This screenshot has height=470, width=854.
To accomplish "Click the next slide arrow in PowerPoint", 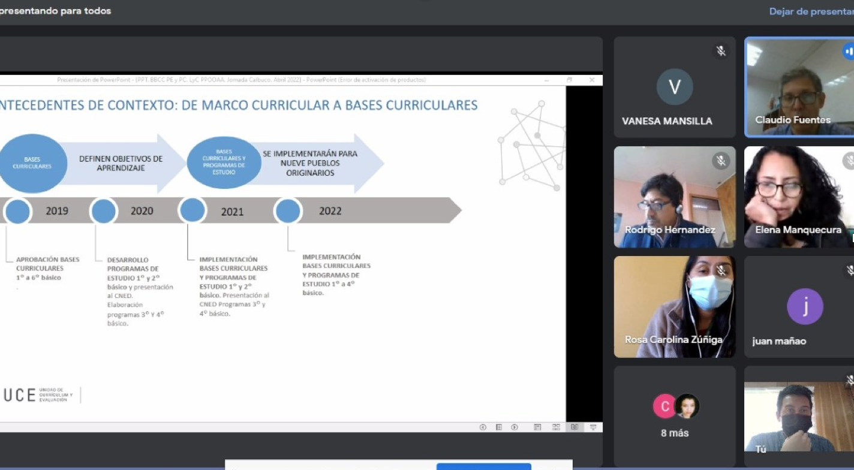I will (x=515, y=427).
